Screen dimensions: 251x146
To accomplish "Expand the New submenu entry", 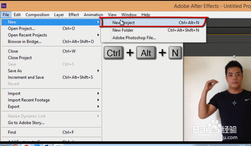I will (51, 22).
